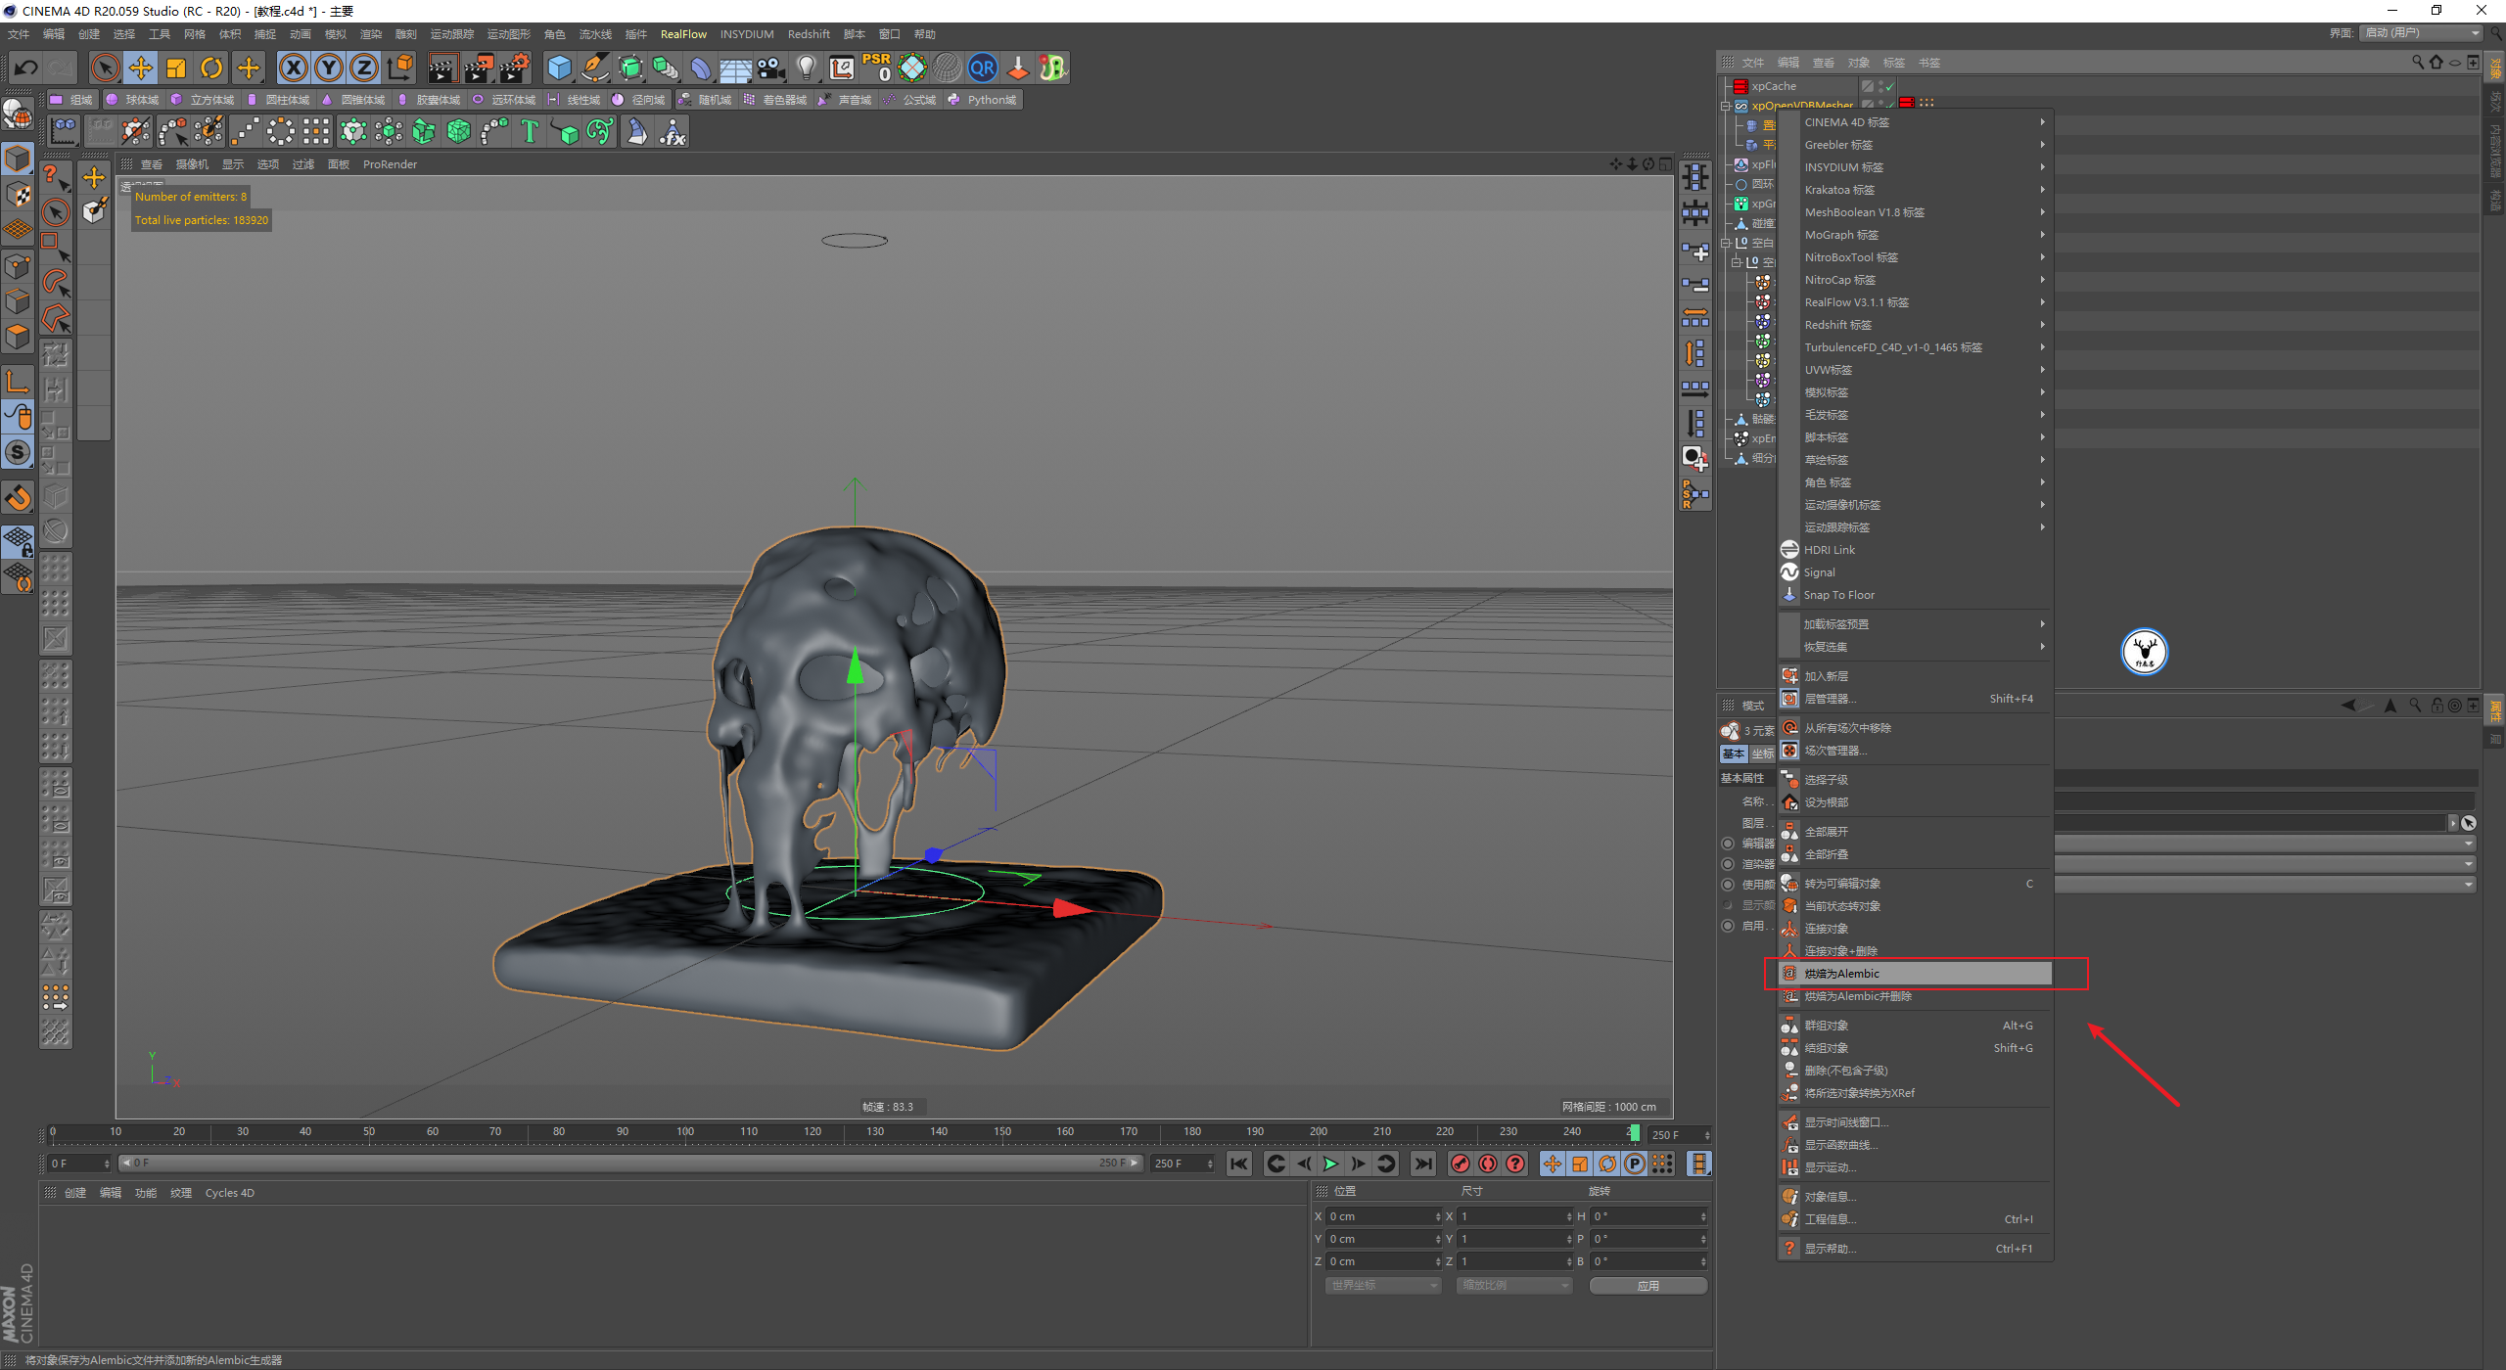The image size is (2506, 1370).
Task: Click the green MoText T icon
Action: click(x=530, y=131)
